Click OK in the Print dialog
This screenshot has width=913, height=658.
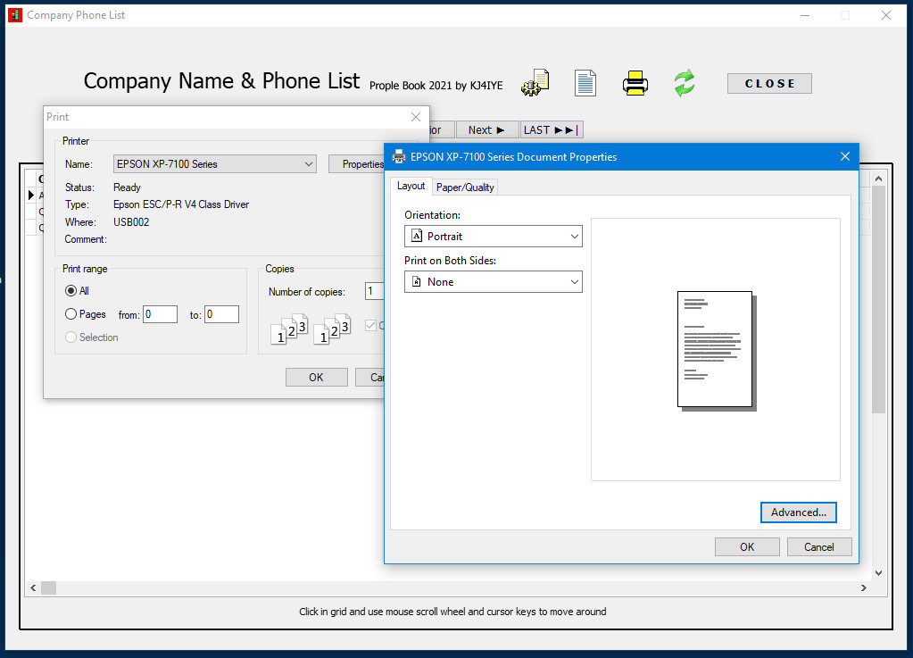(x=316, y=378)
